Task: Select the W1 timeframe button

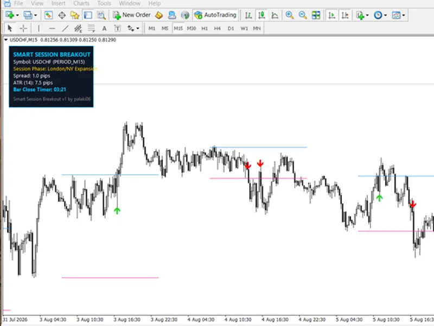Action: pos(244,28)
